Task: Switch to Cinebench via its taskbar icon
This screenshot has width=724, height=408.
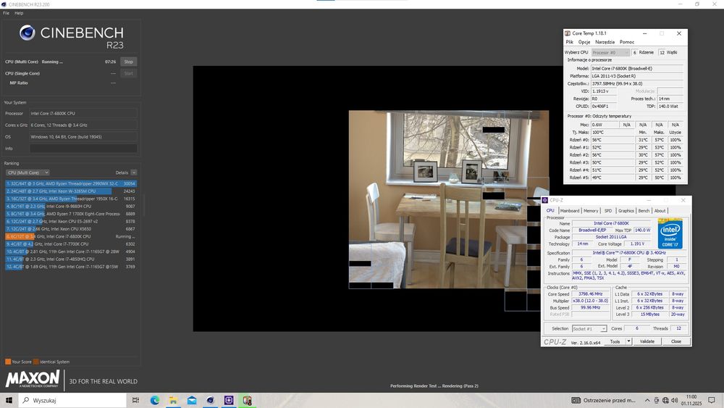Action: [210, 400]
